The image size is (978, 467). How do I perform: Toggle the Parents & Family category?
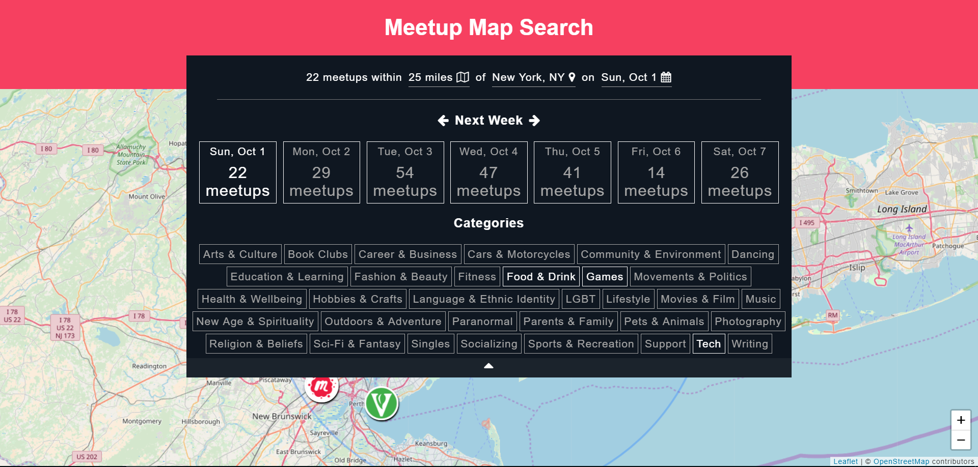point(568,322)
